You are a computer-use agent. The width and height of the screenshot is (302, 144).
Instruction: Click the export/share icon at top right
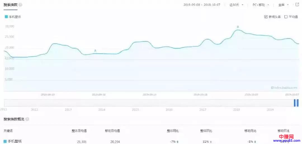click(297, 5)
